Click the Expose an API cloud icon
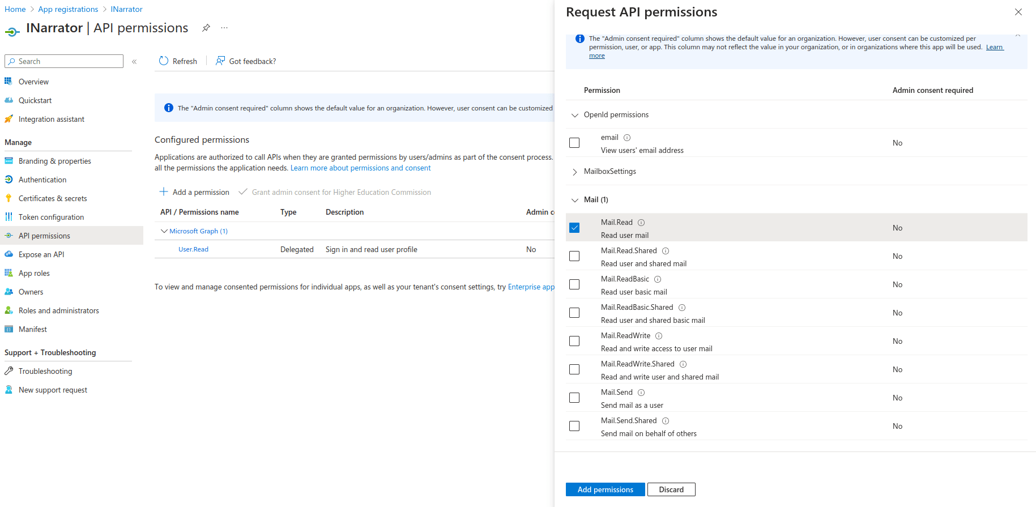Image resolution: width=1036 pixels, height=507 pixels. [x=8, y=254]
